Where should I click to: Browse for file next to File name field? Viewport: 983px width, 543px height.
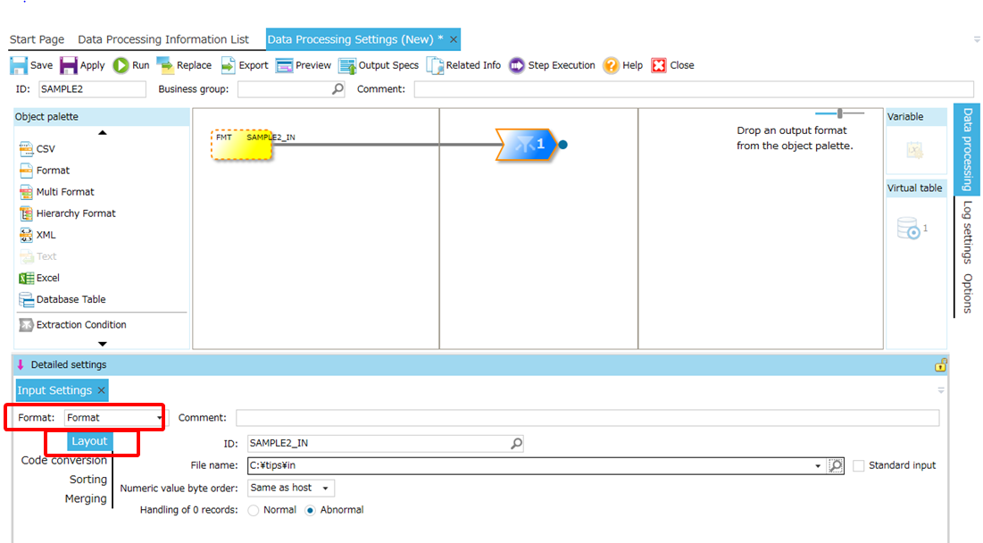pos(836,465)
